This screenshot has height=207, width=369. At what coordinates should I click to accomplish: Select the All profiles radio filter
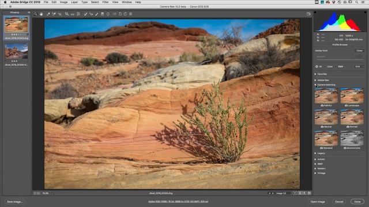click(317, 67)
